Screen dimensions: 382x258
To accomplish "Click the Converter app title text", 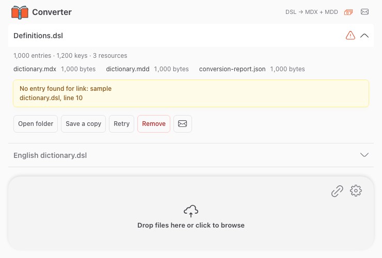I will click(52, 12).
